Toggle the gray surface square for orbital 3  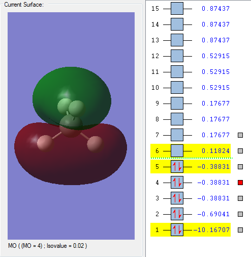coord(240,198)
